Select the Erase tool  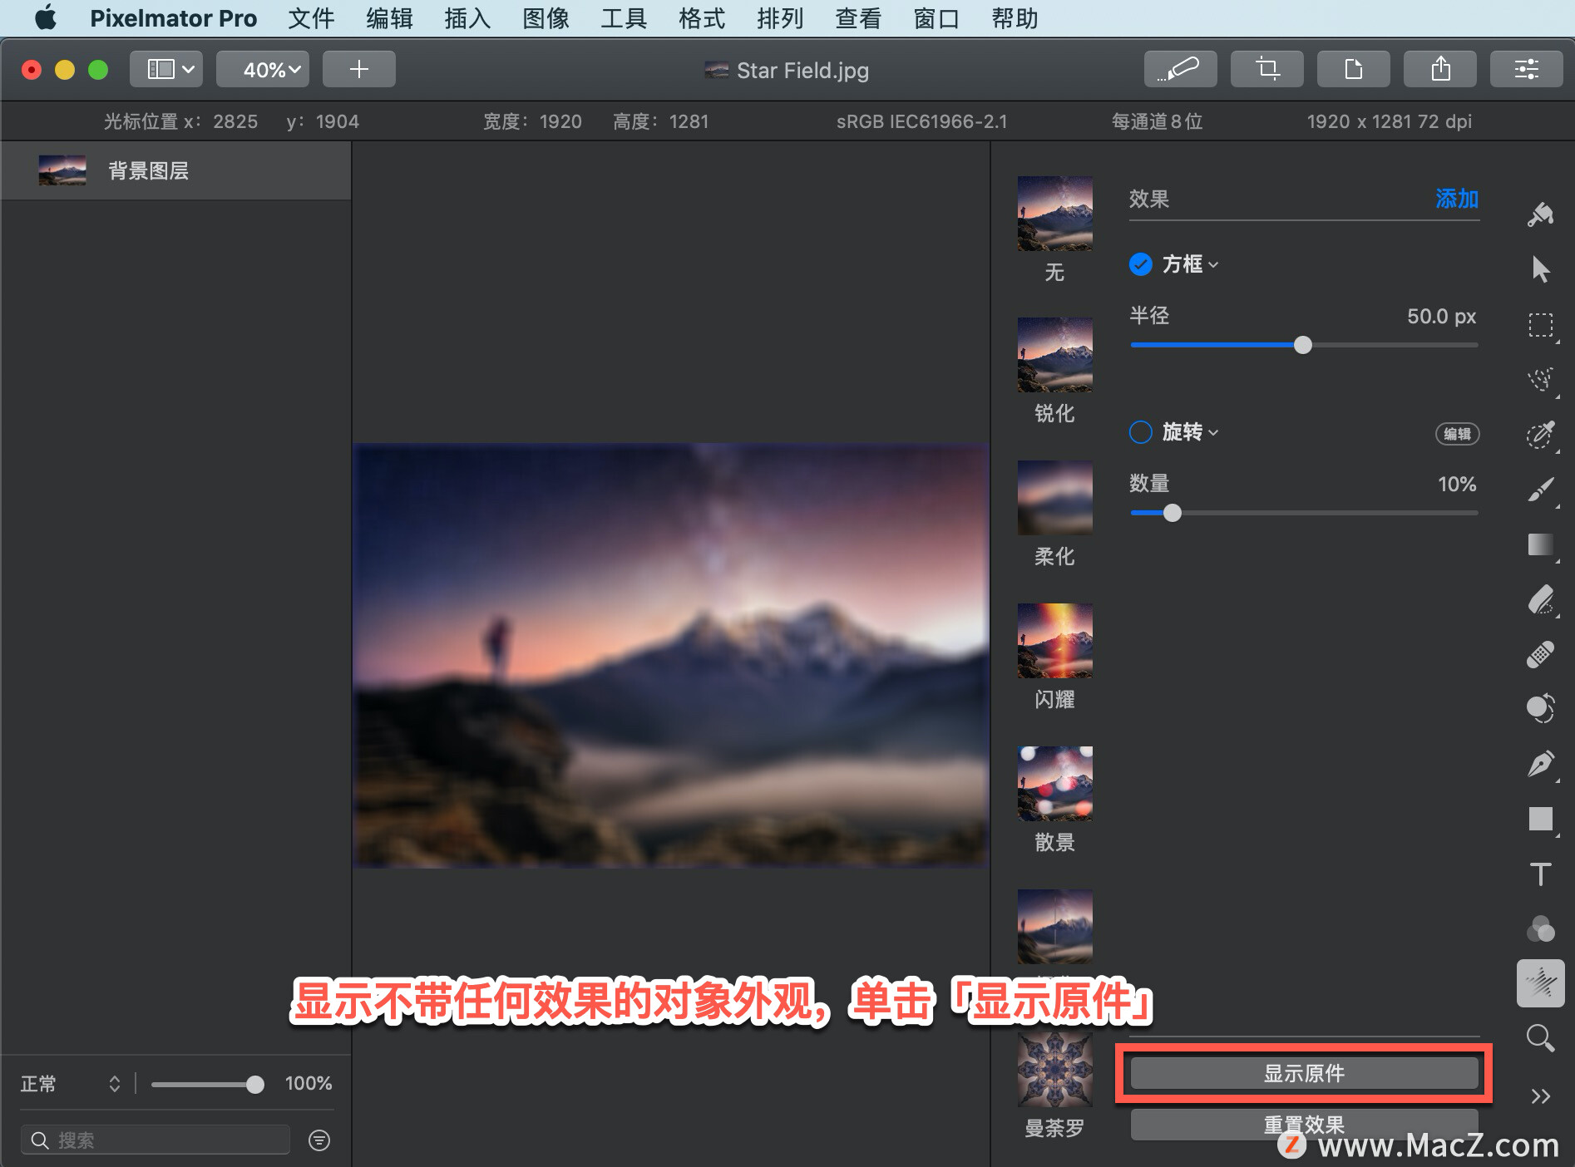[x=1541, y=599]
